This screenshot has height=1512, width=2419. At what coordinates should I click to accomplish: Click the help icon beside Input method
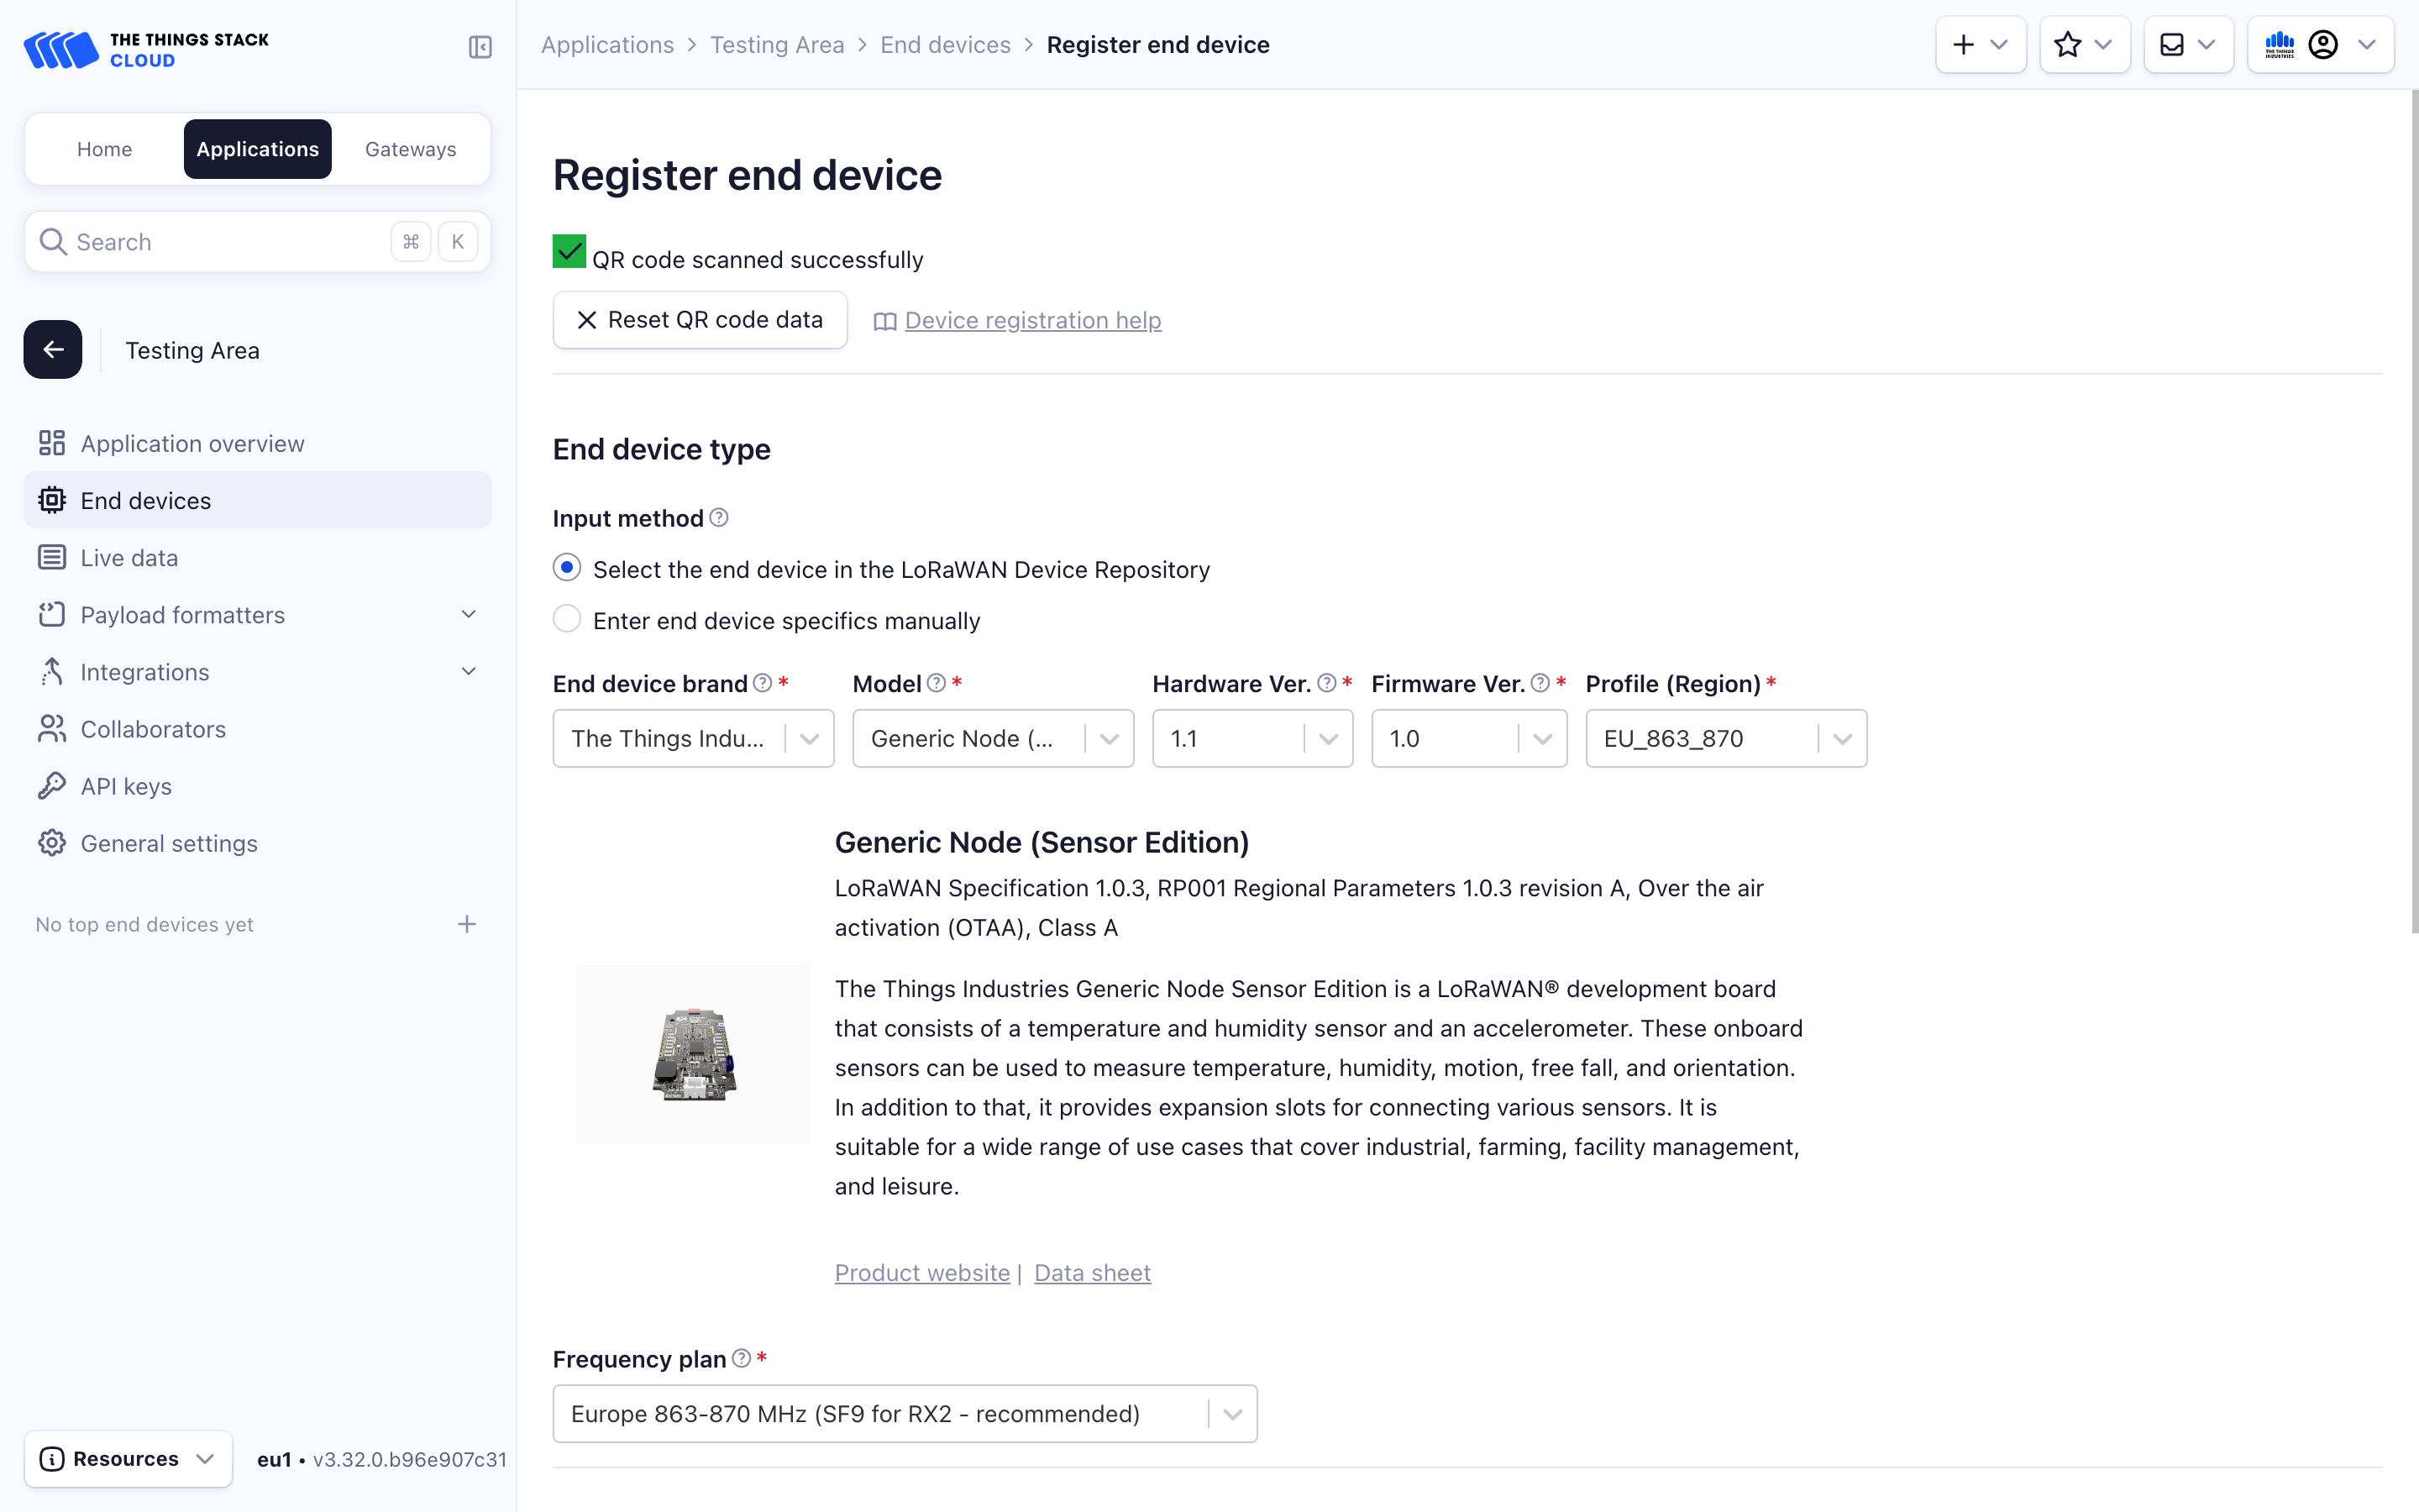(719, 517)
